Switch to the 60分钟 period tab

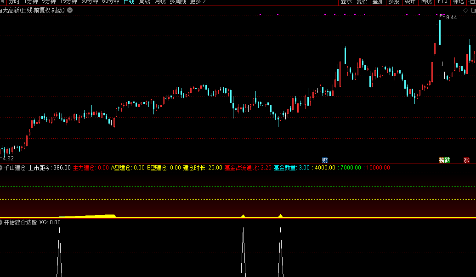pos(110,2)
